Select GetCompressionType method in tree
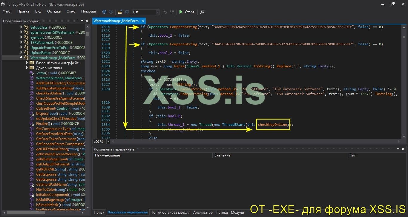The height and width of the screenshot is (217, 408). point(60,128)
